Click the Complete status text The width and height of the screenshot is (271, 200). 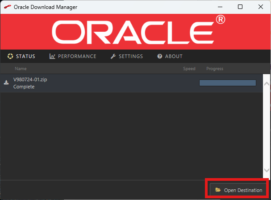coord(24,87)
